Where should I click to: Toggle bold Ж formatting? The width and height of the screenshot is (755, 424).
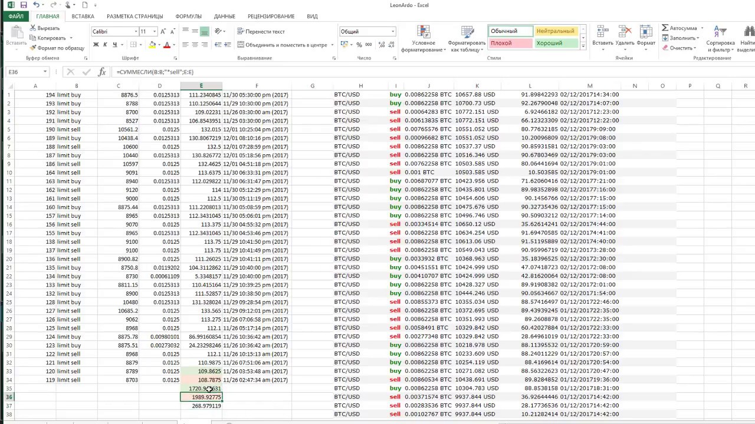(96, 45)
